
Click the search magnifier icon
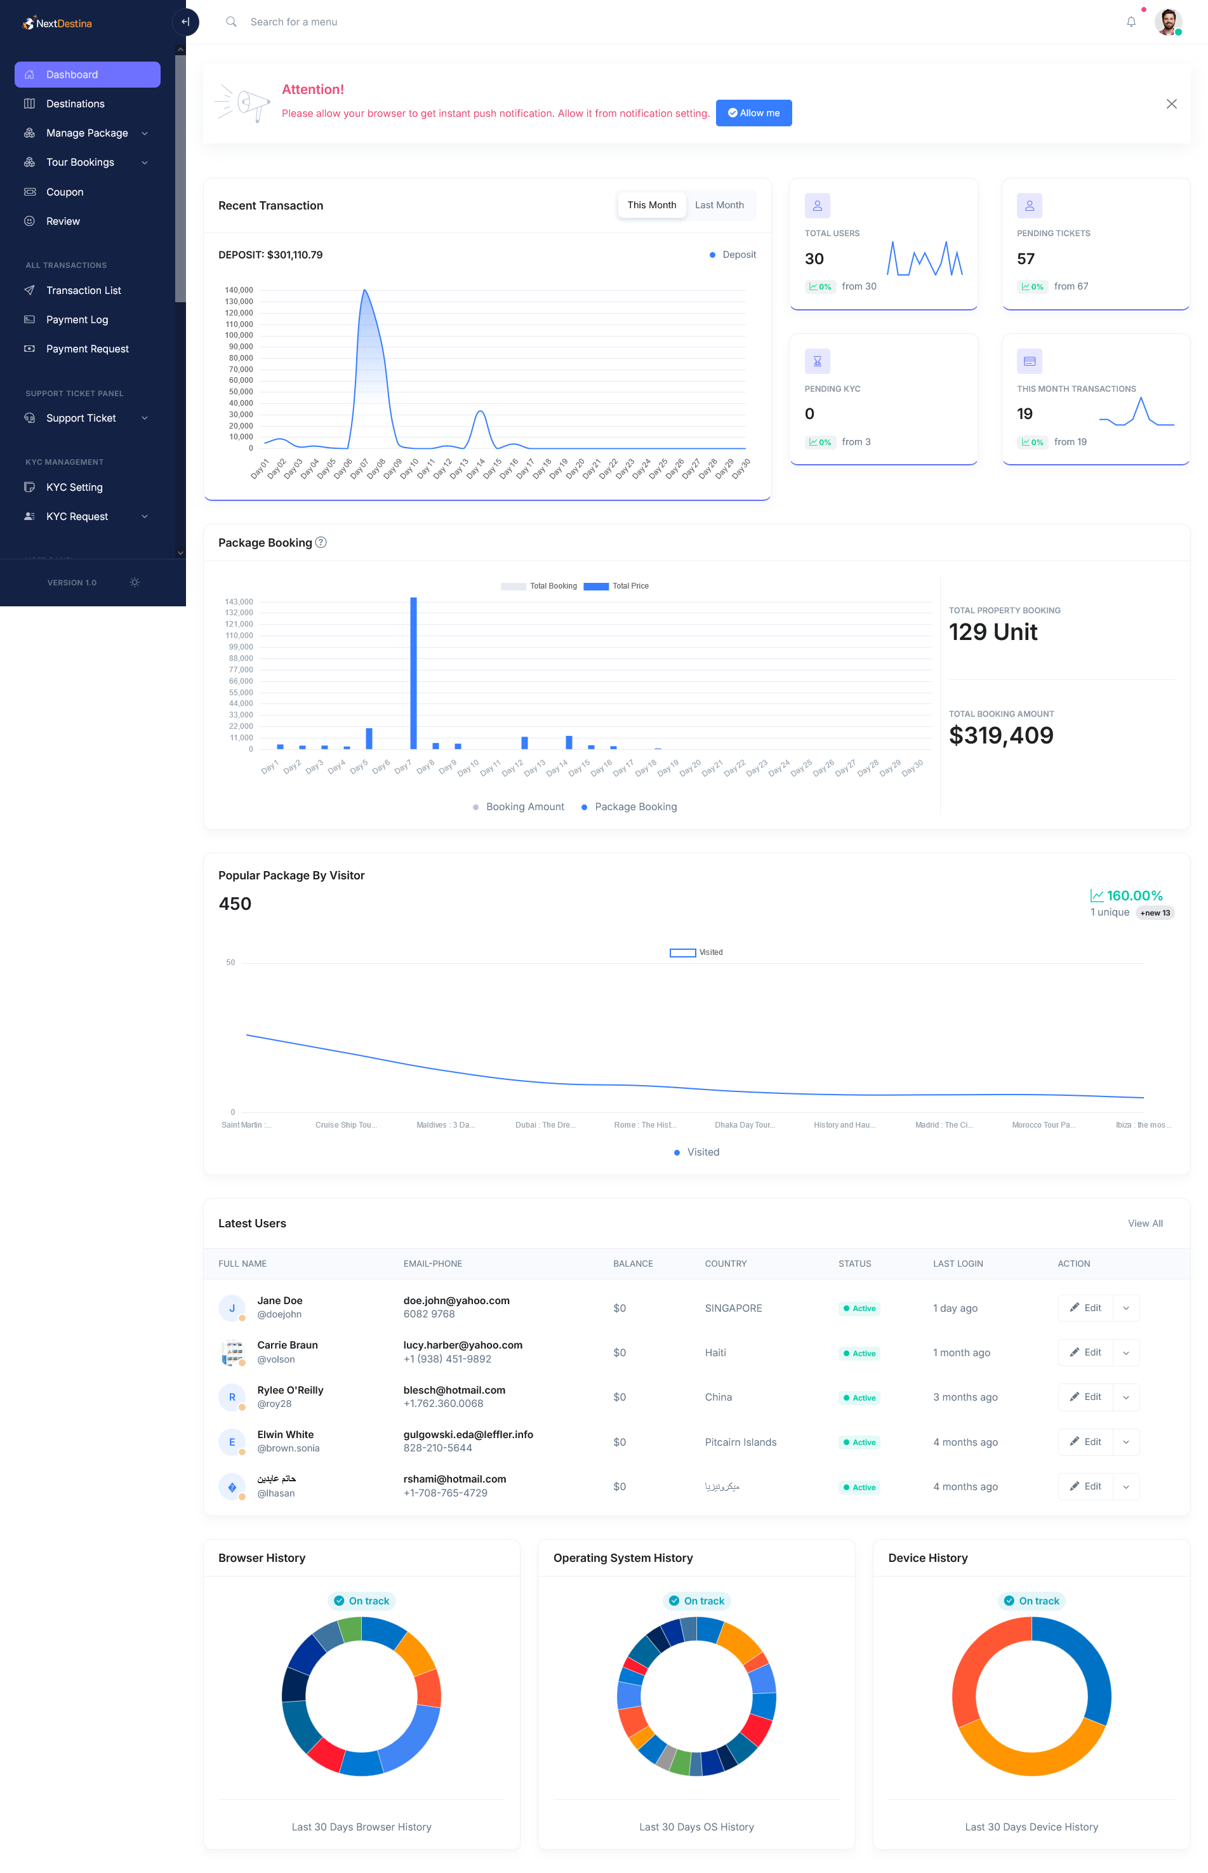click(x=232, y=22)
